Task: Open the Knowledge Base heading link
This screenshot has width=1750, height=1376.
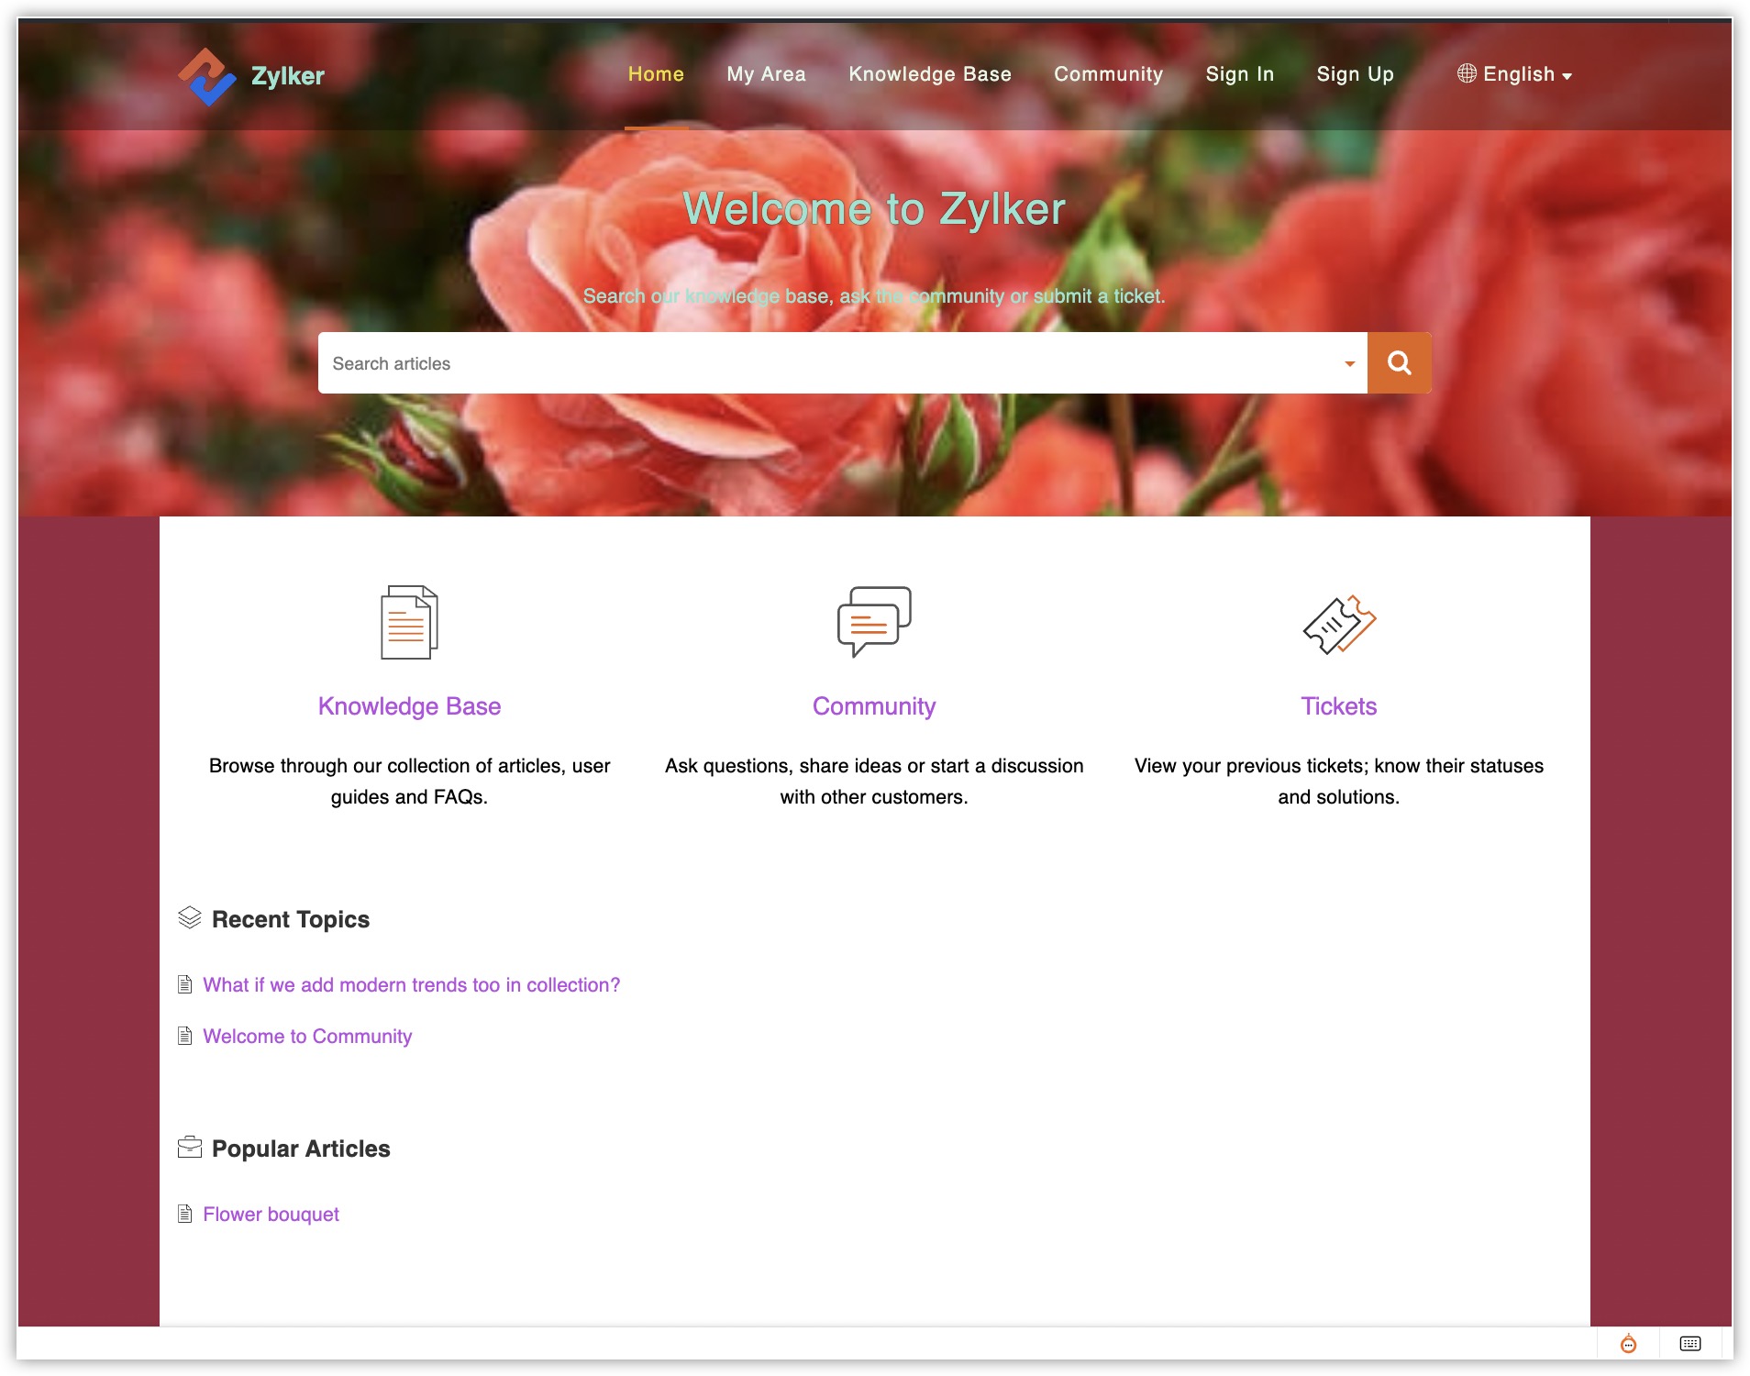Action: click(x=409, y=706)
